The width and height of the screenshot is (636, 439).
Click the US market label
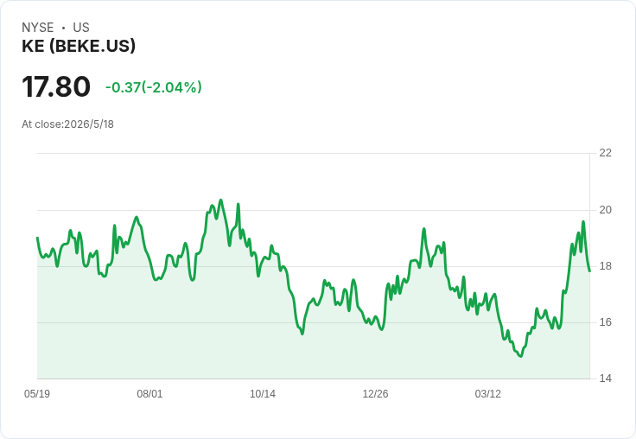(81, 28)
